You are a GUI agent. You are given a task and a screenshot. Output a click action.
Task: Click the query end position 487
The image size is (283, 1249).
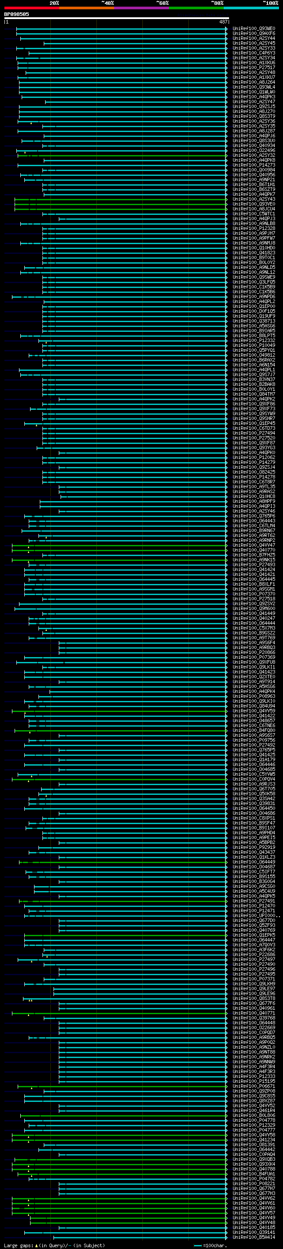pyautogui.click(x=223, y=22)
